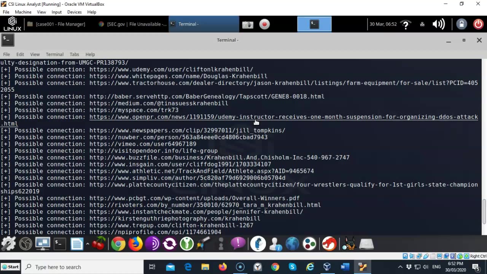Open the grey globe web browser dock icon
487x274 pixels.
point(25,244)
